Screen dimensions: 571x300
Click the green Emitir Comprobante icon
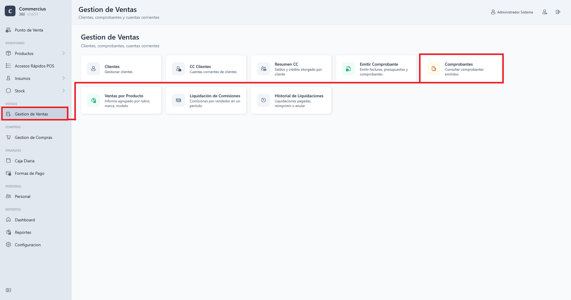pyautogui.click(x=348, y=69)
